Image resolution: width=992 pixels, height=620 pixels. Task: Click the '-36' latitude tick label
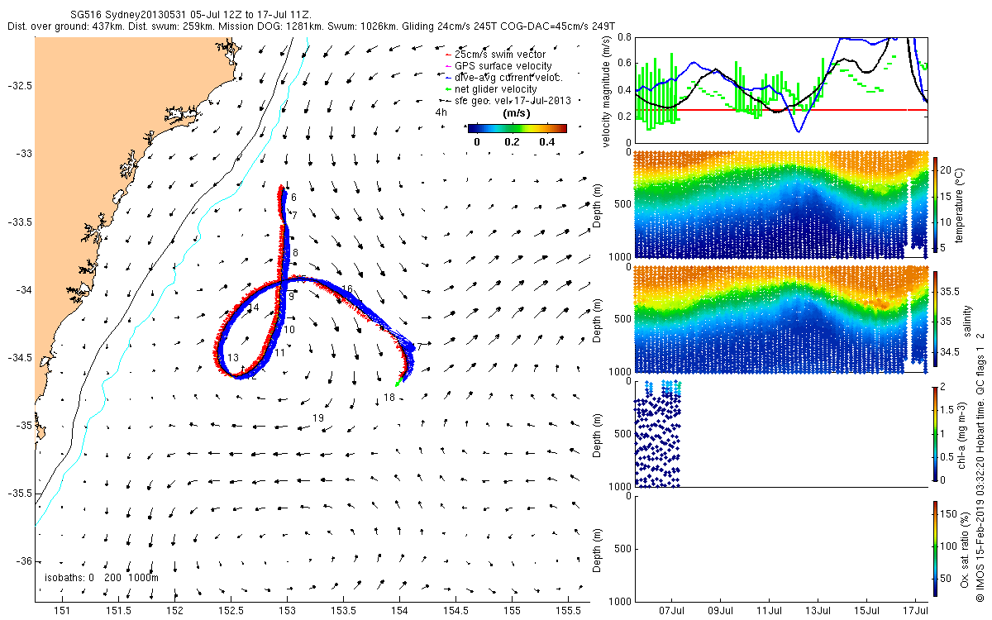22,561
